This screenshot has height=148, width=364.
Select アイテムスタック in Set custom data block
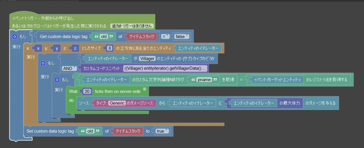coord(128,131)
